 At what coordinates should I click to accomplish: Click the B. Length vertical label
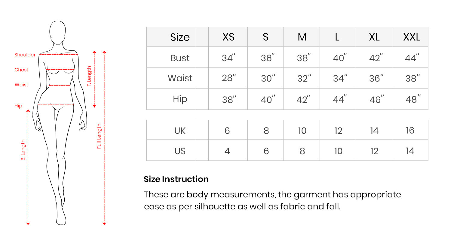coord(23,150)
